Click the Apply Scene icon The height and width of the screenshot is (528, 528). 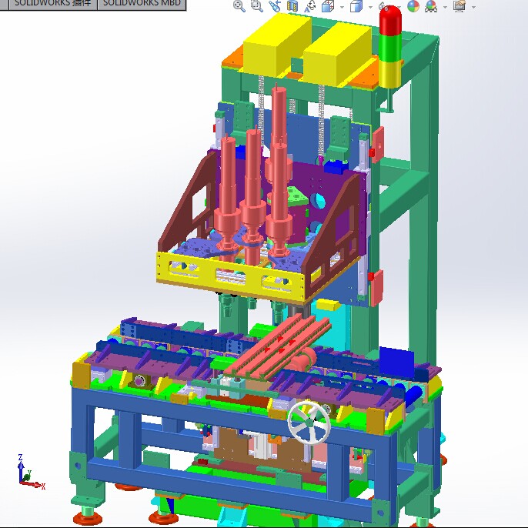tap(431, 5)
